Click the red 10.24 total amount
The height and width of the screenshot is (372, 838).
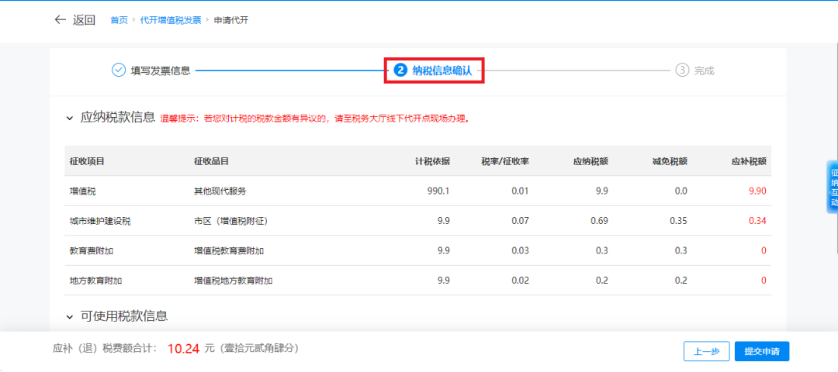[183, 349]
